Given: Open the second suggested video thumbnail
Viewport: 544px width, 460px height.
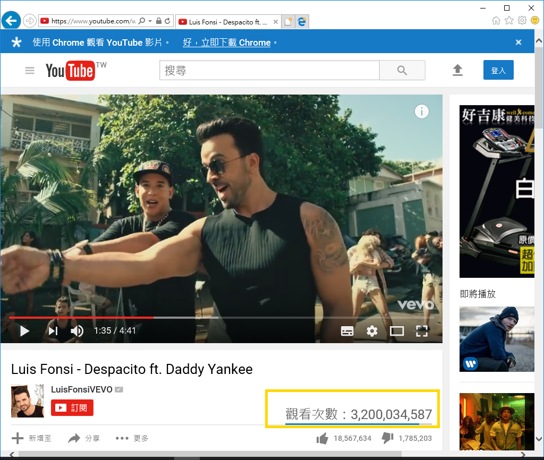Looking at the screenshot, I should [497, 422].
